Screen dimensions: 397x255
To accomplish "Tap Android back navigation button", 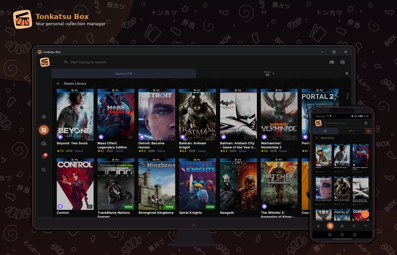I will 329,235.
